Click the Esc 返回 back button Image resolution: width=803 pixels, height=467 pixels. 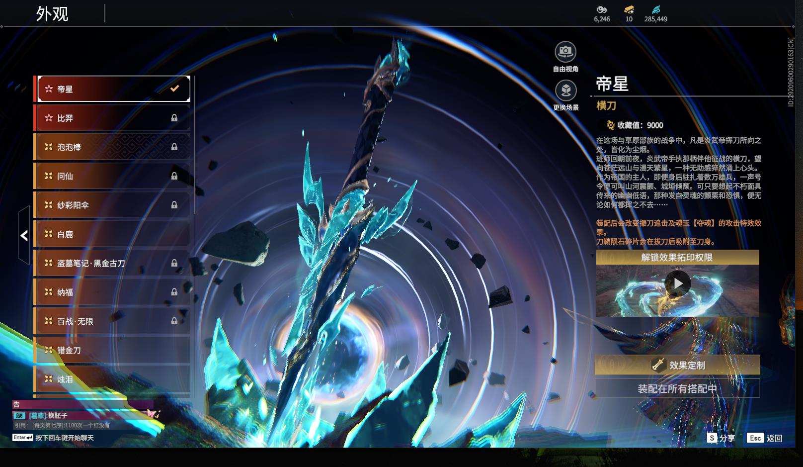point(765,438)
